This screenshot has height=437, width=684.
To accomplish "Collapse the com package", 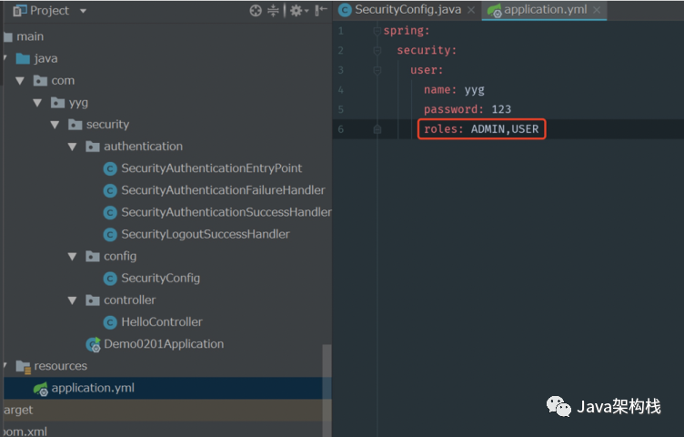I will click(20, 81).
